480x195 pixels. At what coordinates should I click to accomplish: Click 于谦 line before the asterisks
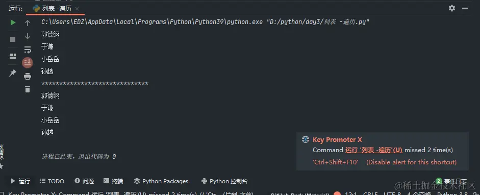pyautogui.click(x=47, y=47)
